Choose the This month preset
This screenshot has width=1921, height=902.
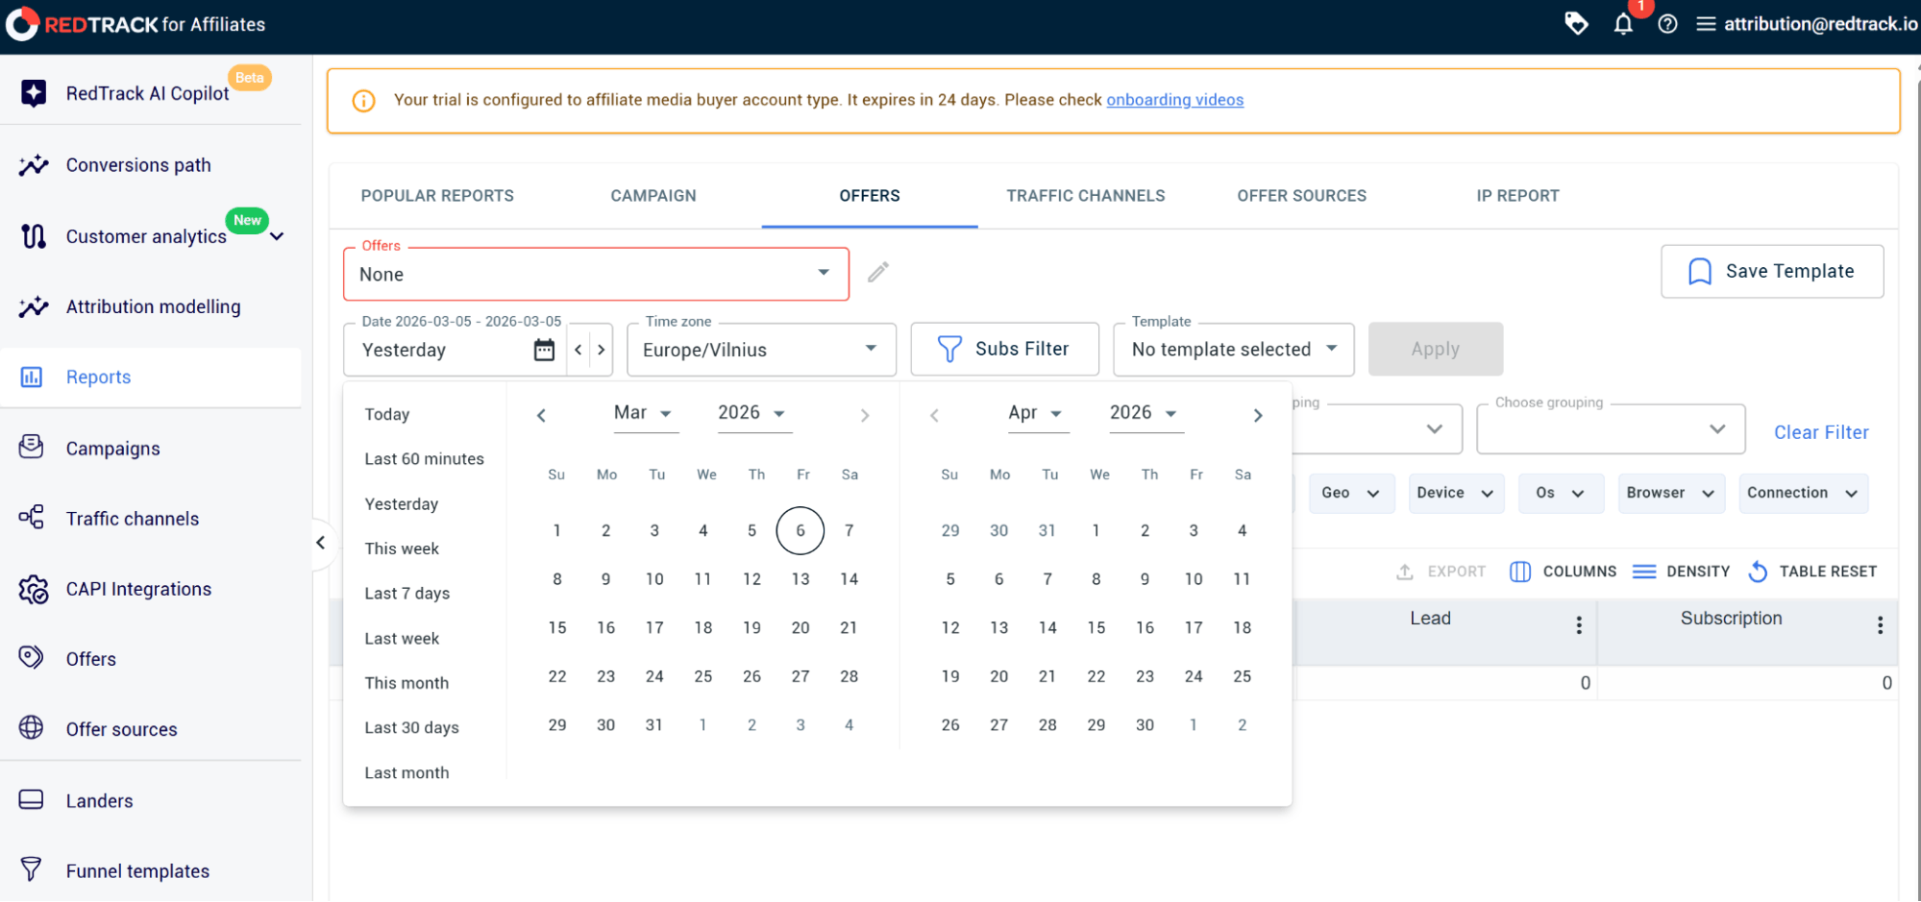406,683
